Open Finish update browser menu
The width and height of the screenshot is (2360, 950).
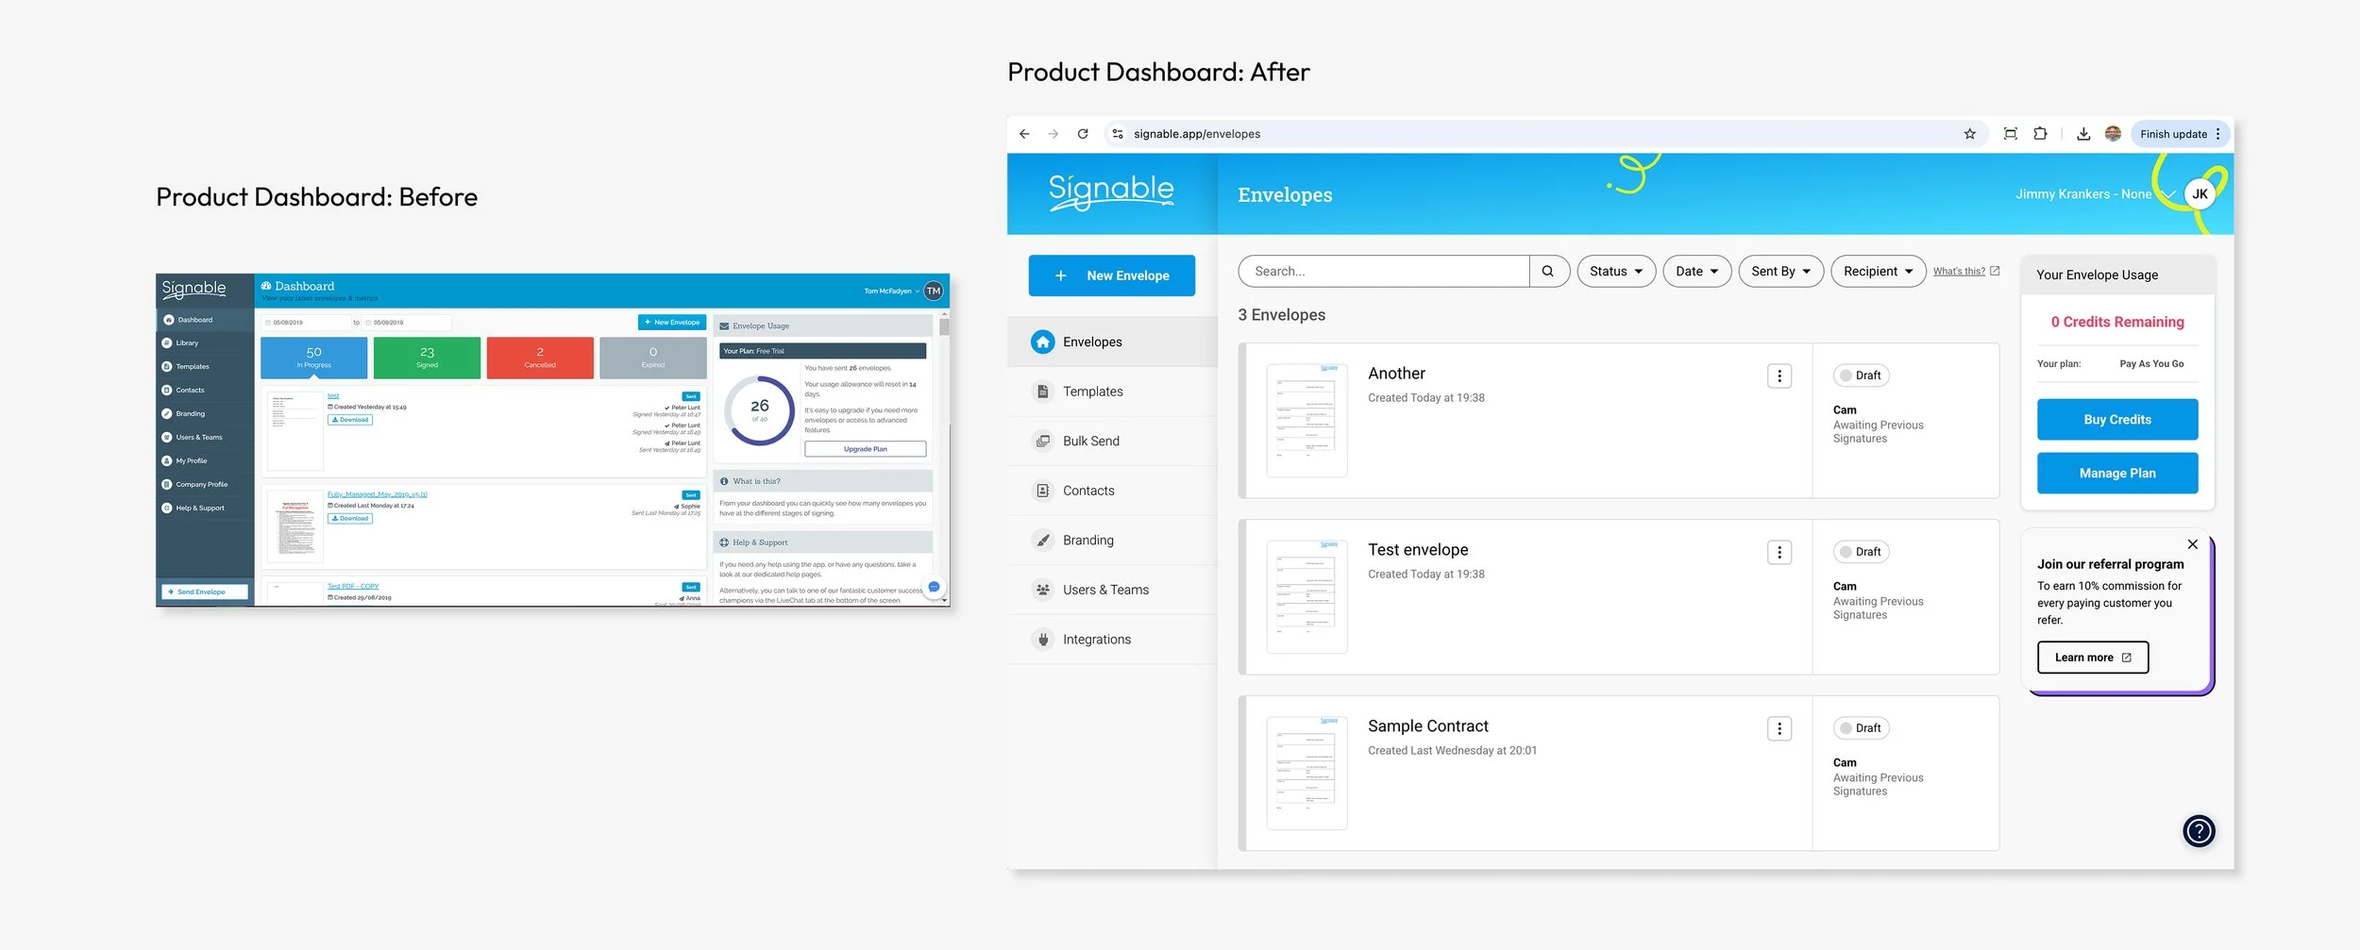[x=2181, y=134]
